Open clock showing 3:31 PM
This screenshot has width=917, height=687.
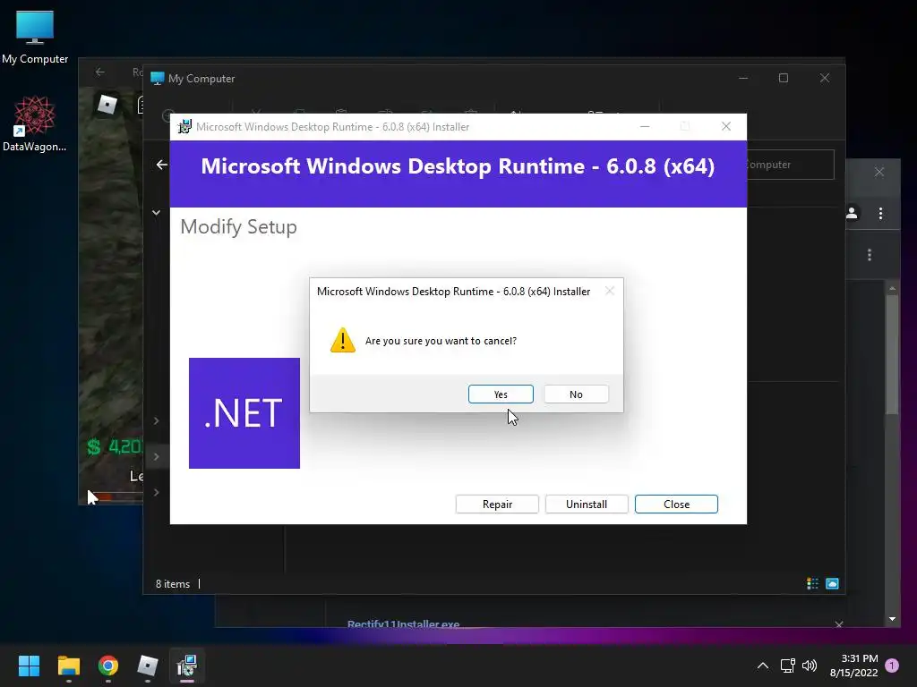853,666
